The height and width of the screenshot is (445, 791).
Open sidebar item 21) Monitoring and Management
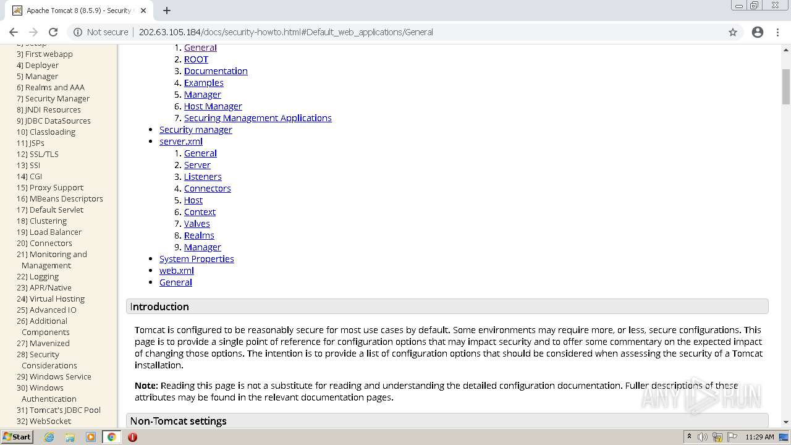[x=52, y=260]
